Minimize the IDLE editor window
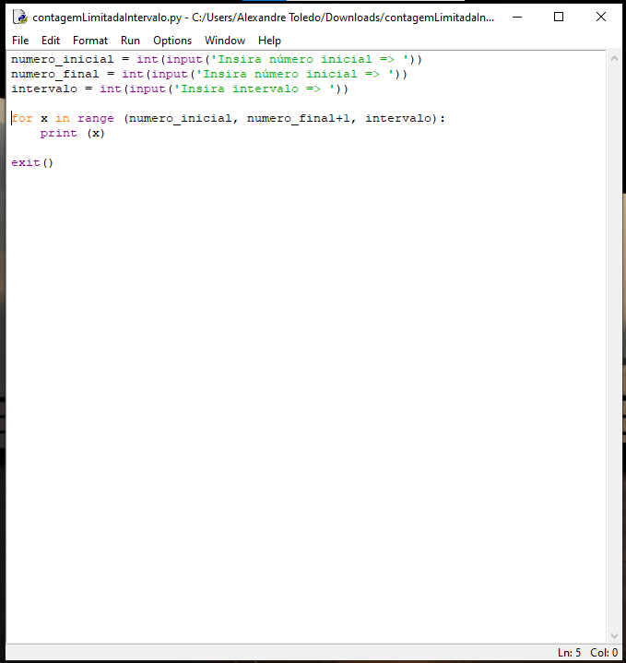 [x=515, y=18]
